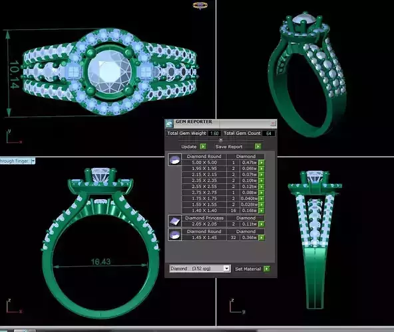Click the 2.05 X 2.05 size cell
The height and width of the screenshot is (332, 394).
(204, 224)
